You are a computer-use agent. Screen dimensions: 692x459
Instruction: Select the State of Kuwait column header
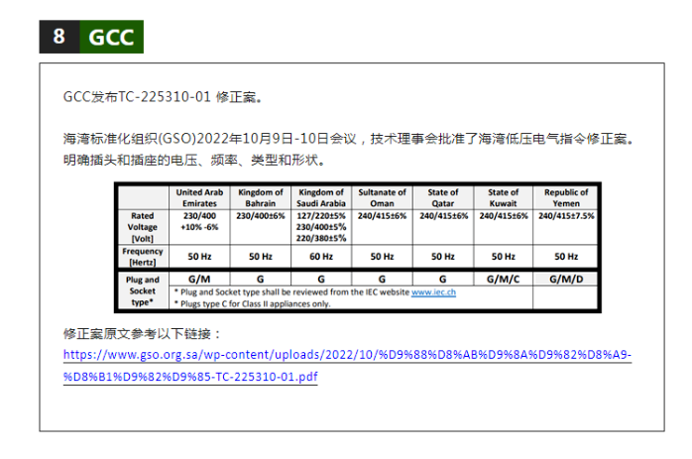(503, 197)
